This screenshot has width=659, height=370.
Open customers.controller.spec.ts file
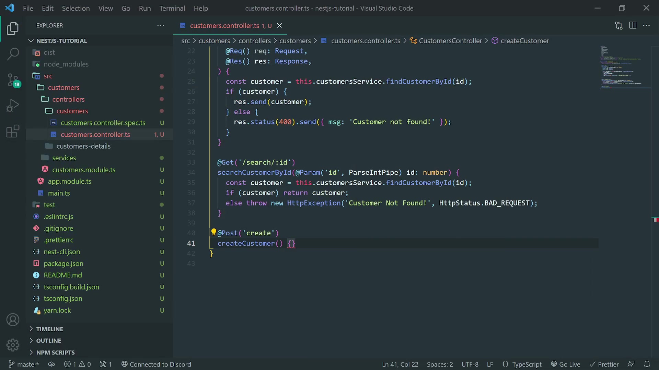pos(99,123)
